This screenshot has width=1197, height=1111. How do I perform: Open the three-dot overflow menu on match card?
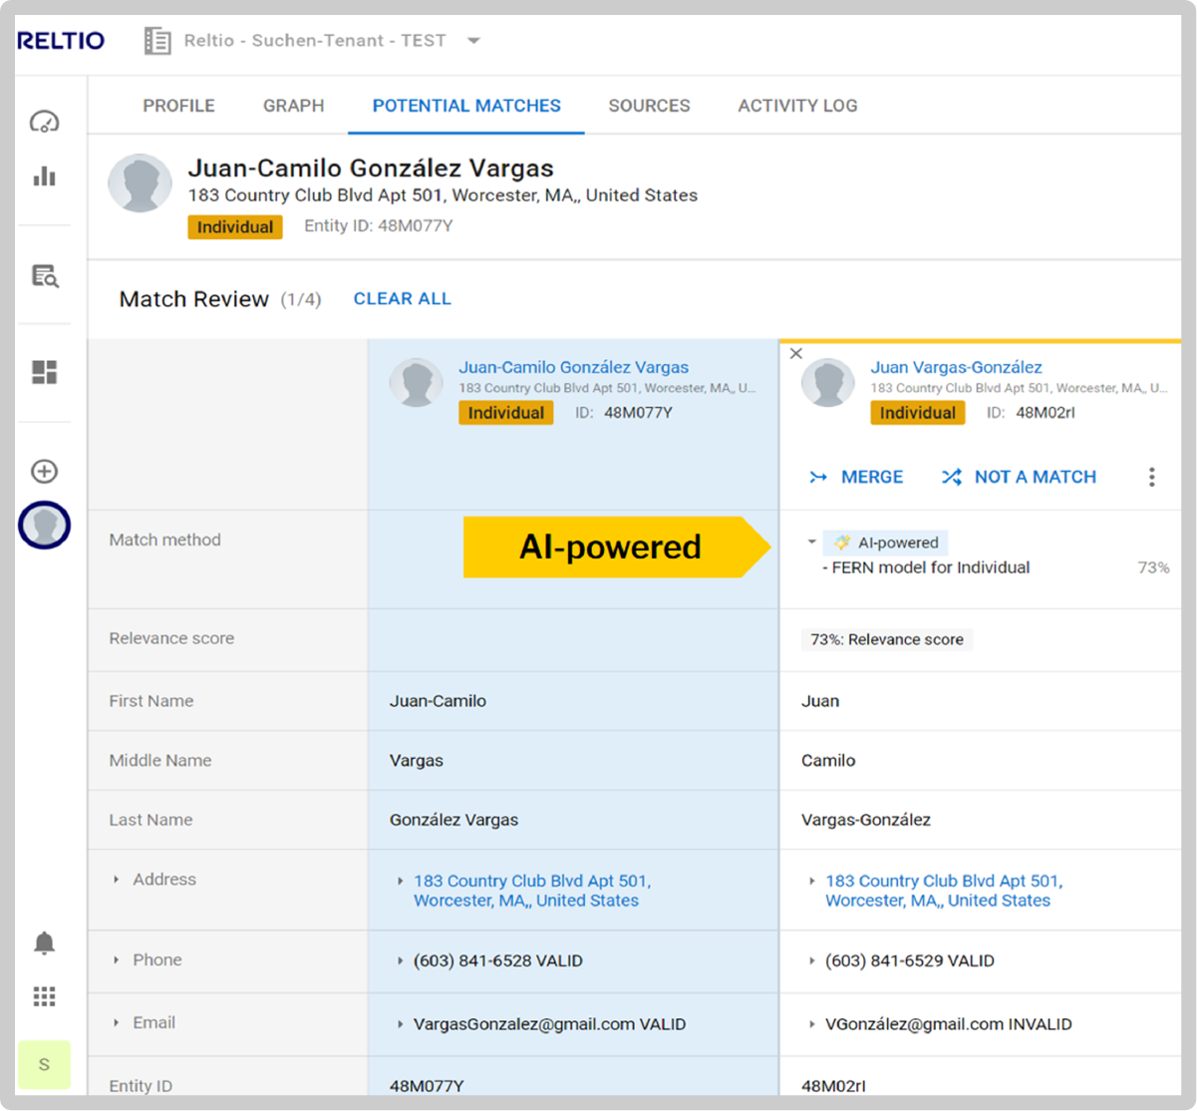coord(1152,477)
